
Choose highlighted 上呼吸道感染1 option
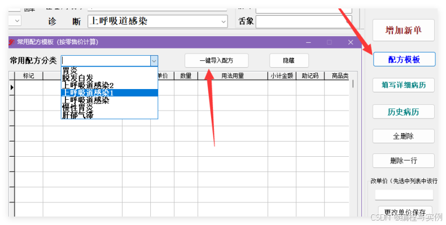click(x=109, y=92)
